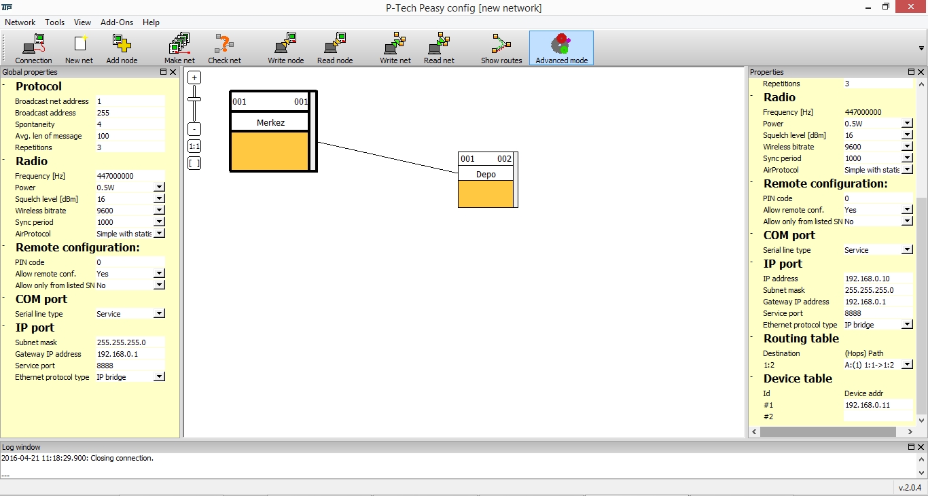
Task: Click Broadcast net address field in Global properties
Action: click(x=130, y=101)
